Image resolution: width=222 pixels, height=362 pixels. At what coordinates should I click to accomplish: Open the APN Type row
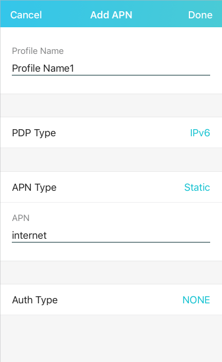pyautogui.click(x=111, y=187)
